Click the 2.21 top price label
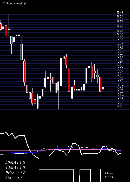 [x=120, y=12]
